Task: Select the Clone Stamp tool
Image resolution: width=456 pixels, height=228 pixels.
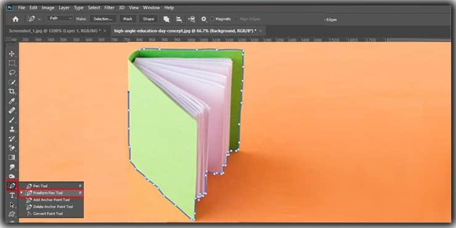Action: pos(12,129)
